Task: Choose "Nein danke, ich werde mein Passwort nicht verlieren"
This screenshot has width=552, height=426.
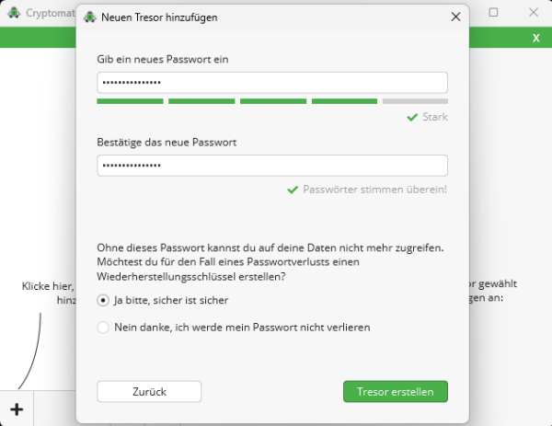Action: [x=103, y=327]
